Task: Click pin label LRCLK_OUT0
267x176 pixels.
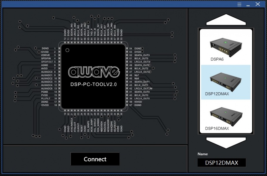Action: [142, 98]
